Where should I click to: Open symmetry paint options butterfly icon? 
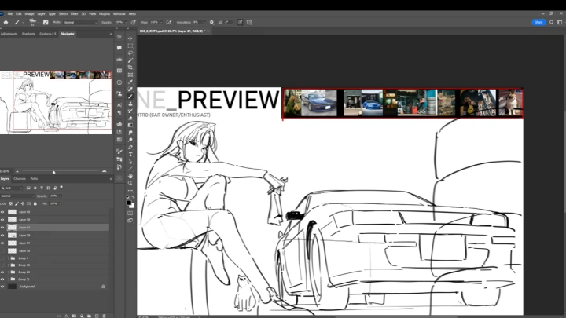click(x=249, y=22)
